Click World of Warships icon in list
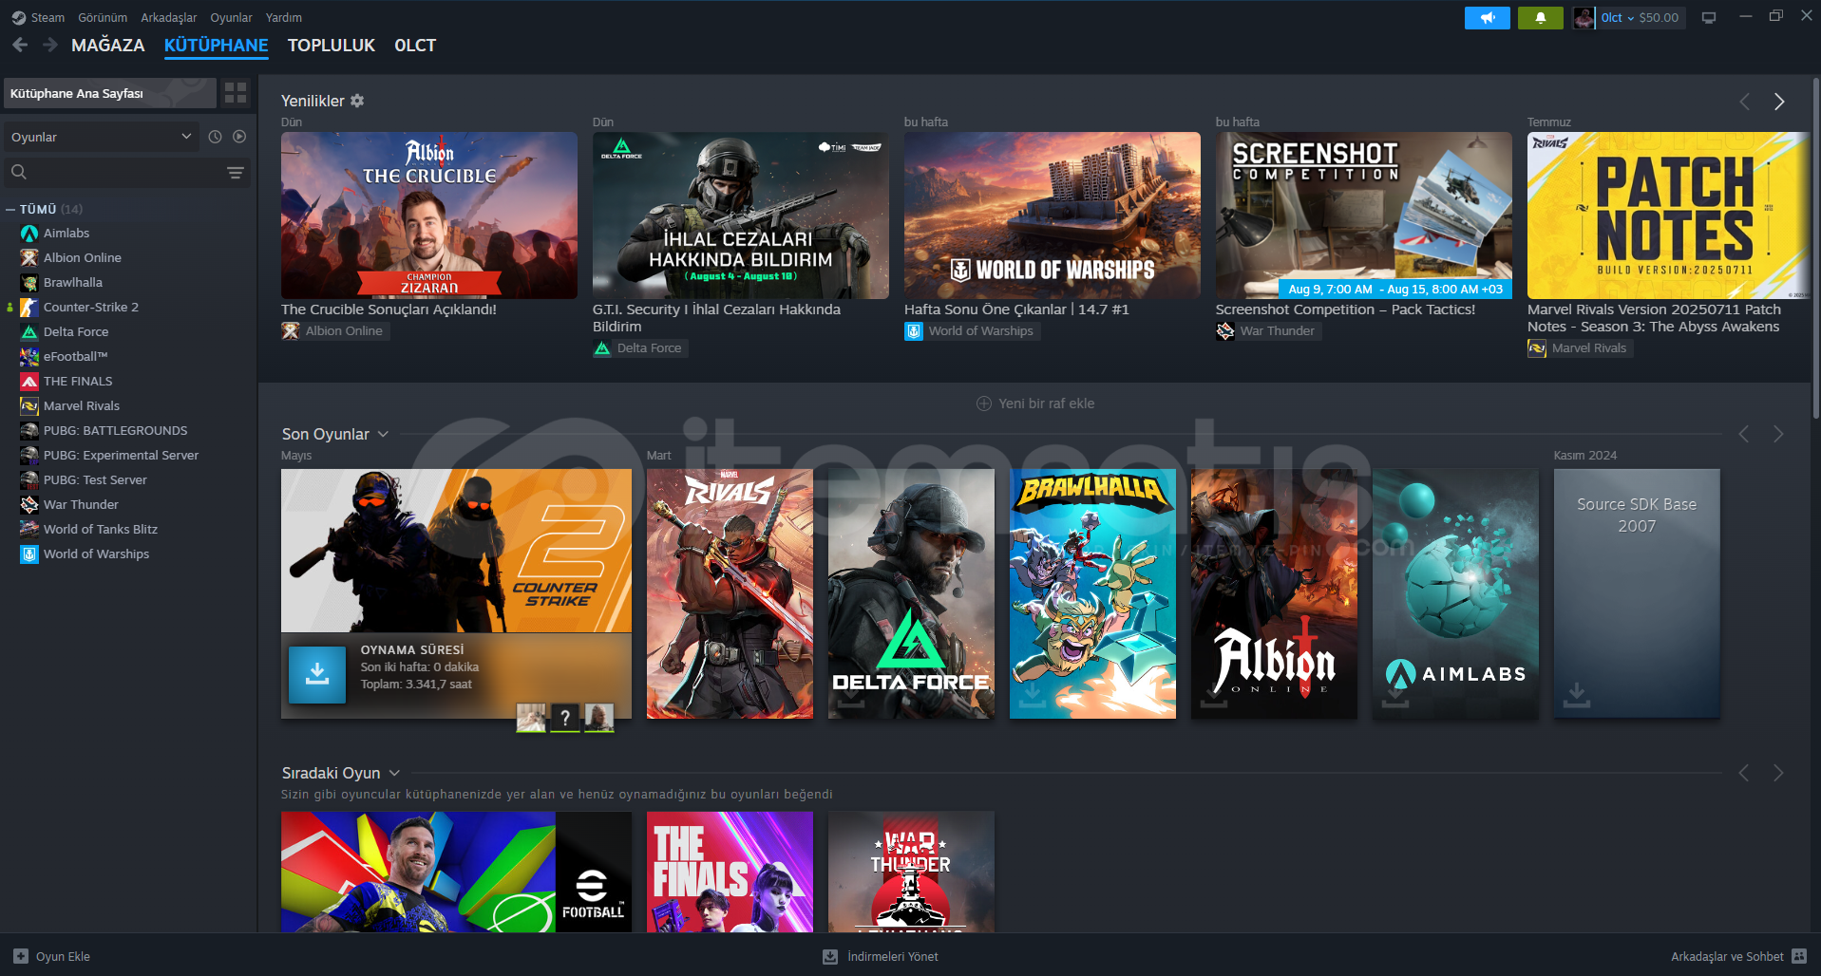Image resolution: width=1821 pixels, height=976 pixels. pyautogui.click(x=29, y=554)
